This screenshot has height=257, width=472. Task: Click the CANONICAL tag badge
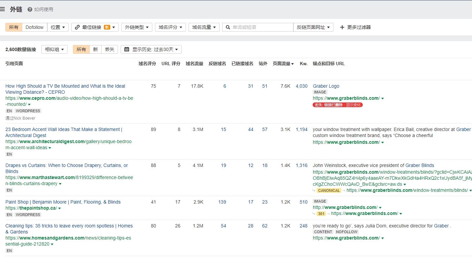coord(329,190)
